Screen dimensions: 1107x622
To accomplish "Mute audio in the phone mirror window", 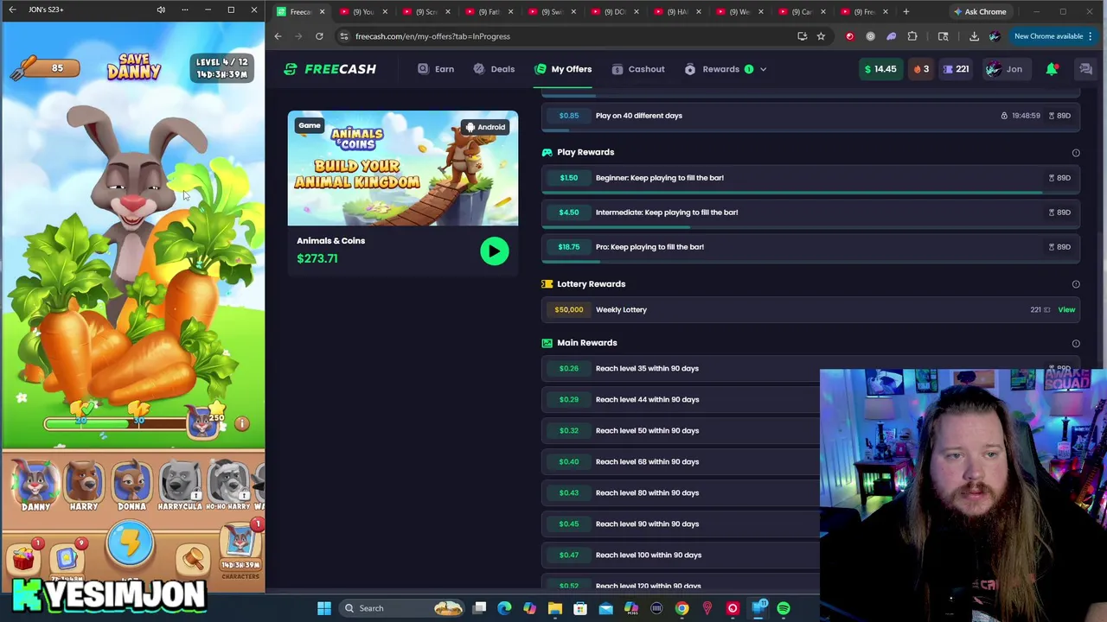I will coord(161,10).
